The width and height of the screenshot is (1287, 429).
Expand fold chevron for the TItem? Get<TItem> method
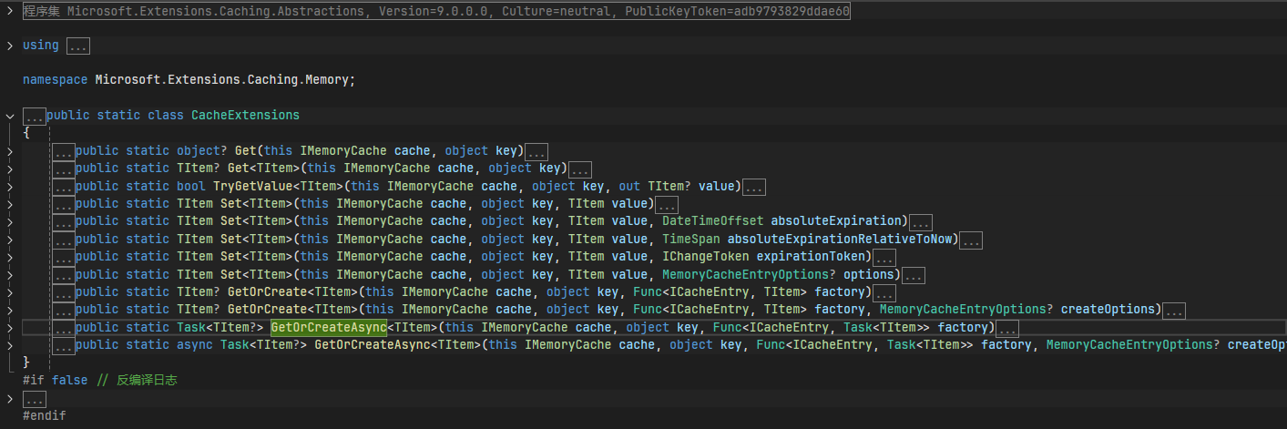click(9, 169)
